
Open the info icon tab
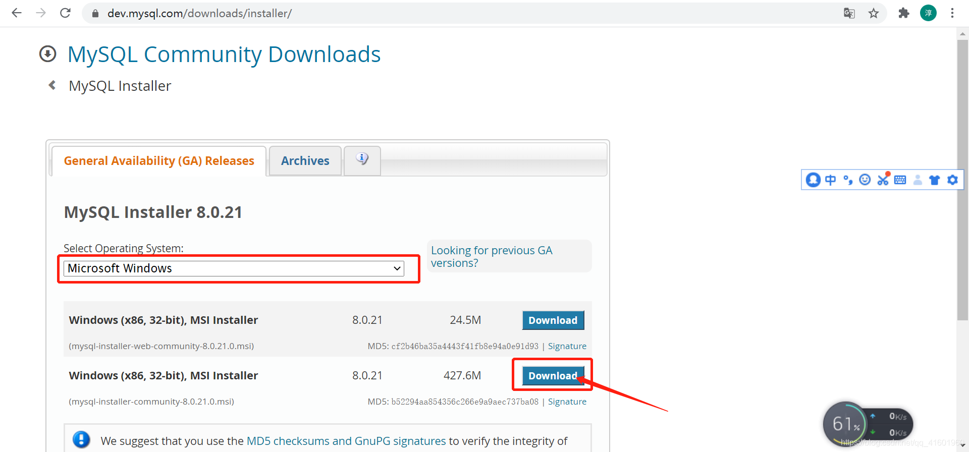click(362, 160)
